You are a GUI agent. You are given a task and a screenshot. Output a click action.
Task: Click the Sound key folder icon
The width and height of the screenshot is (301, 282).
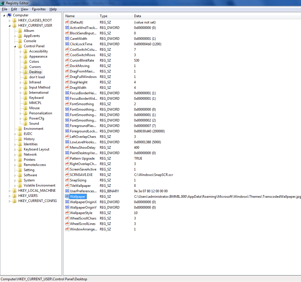click(x=25, y=124)
